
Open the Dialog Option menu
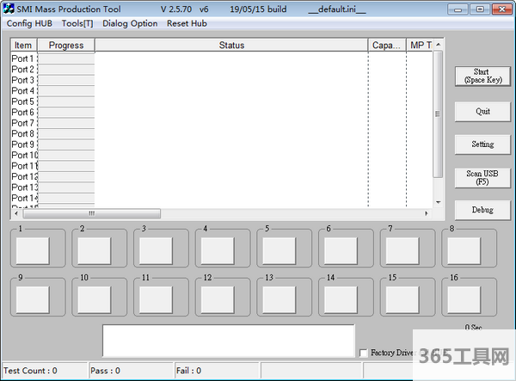[x=130, y=23]
